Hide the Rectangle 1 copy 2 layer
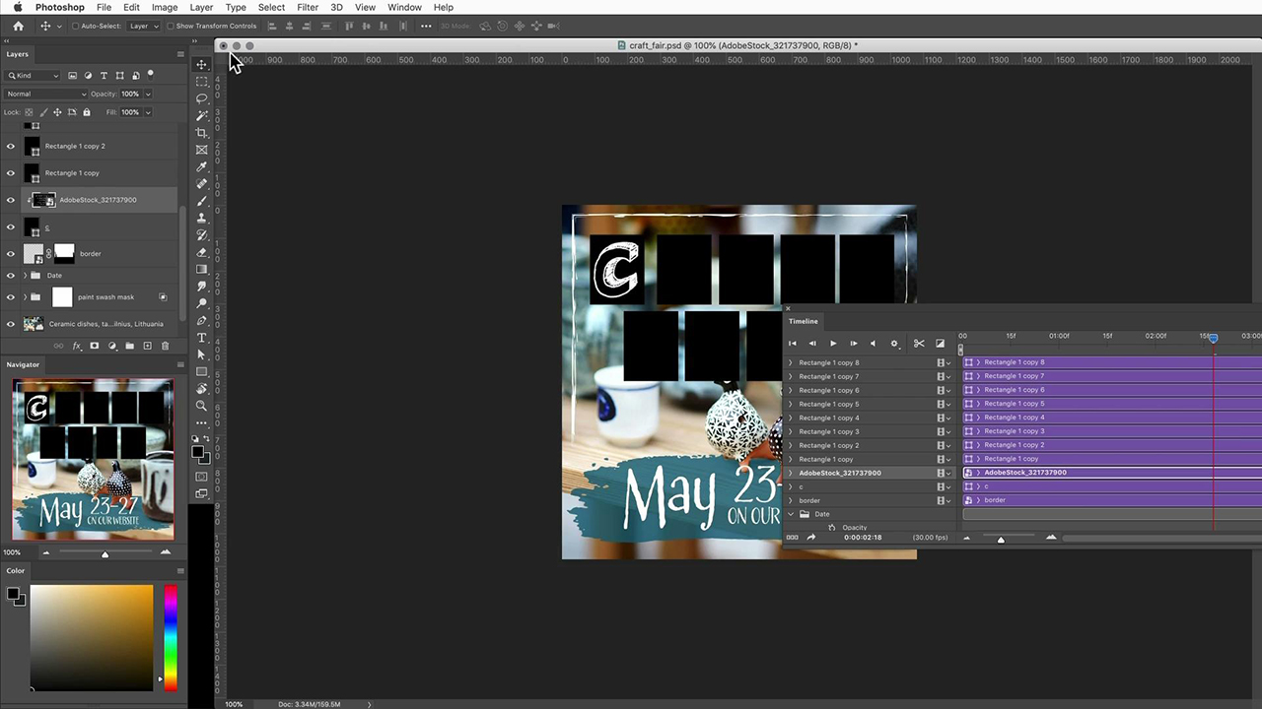 pyautogui.click(x=11, y=146)
